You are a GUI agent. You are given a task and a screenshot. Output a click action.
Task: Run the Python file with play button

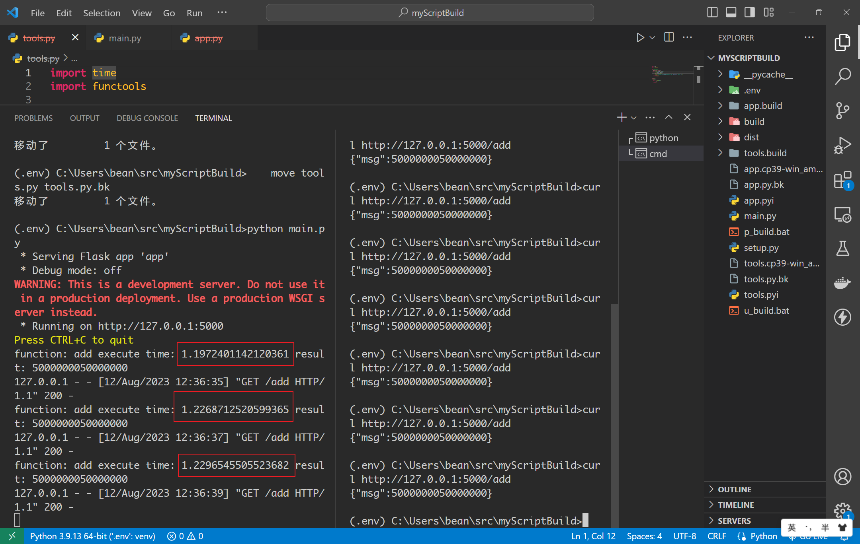point(640,38)
